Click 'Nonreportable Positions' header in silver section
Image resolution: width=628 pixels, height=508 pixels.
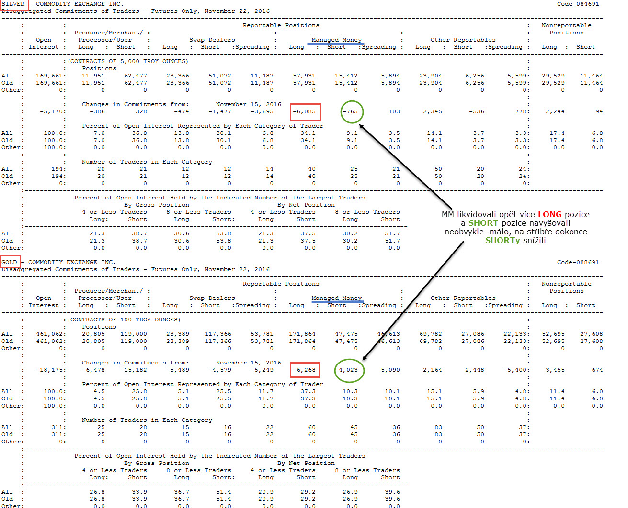tap(566, 29)
